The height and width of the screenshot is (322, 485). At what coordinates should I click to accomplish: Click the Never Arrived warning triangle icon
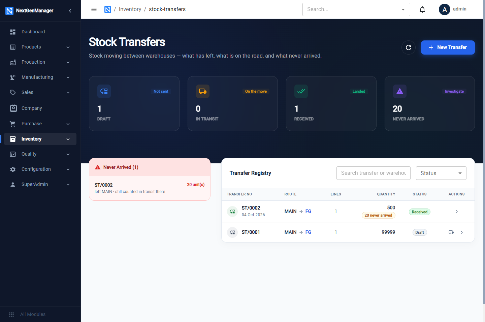tap(400, 91)
